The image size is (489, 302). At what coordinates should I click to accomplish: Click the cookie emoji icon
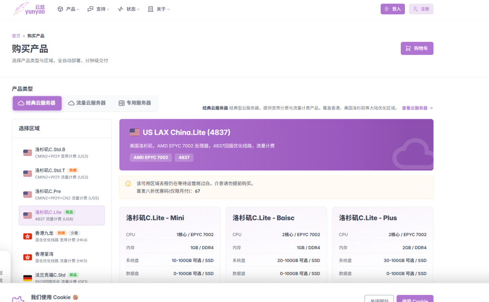pyautogui.click(x=75, y=297)
